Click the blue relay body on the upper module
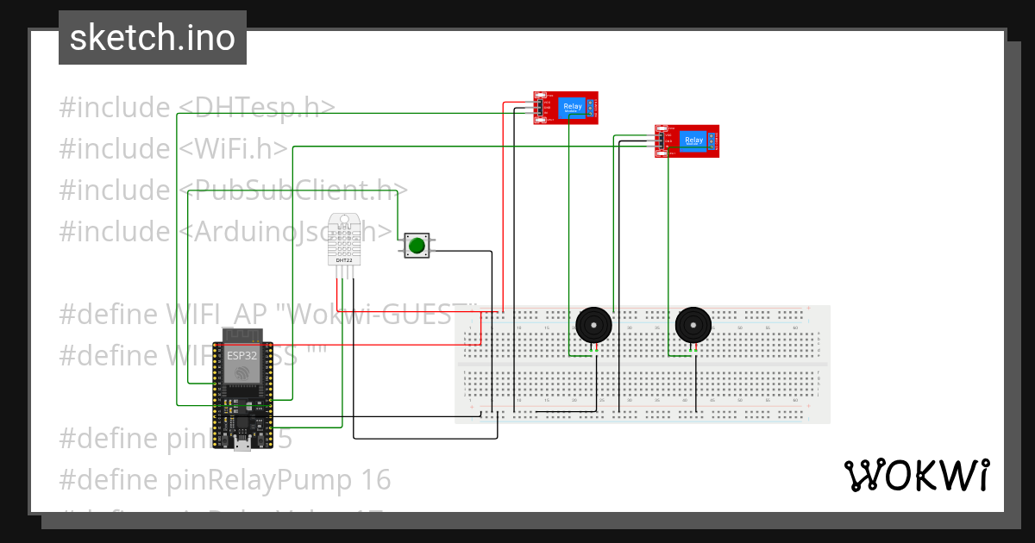 (x=572, y=107)
